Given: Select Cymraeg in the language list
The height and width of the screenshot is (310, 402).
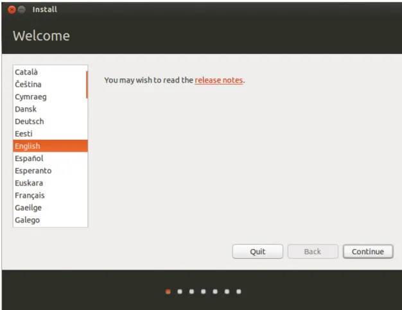Looking at the screenshot, I should point(50,96).
